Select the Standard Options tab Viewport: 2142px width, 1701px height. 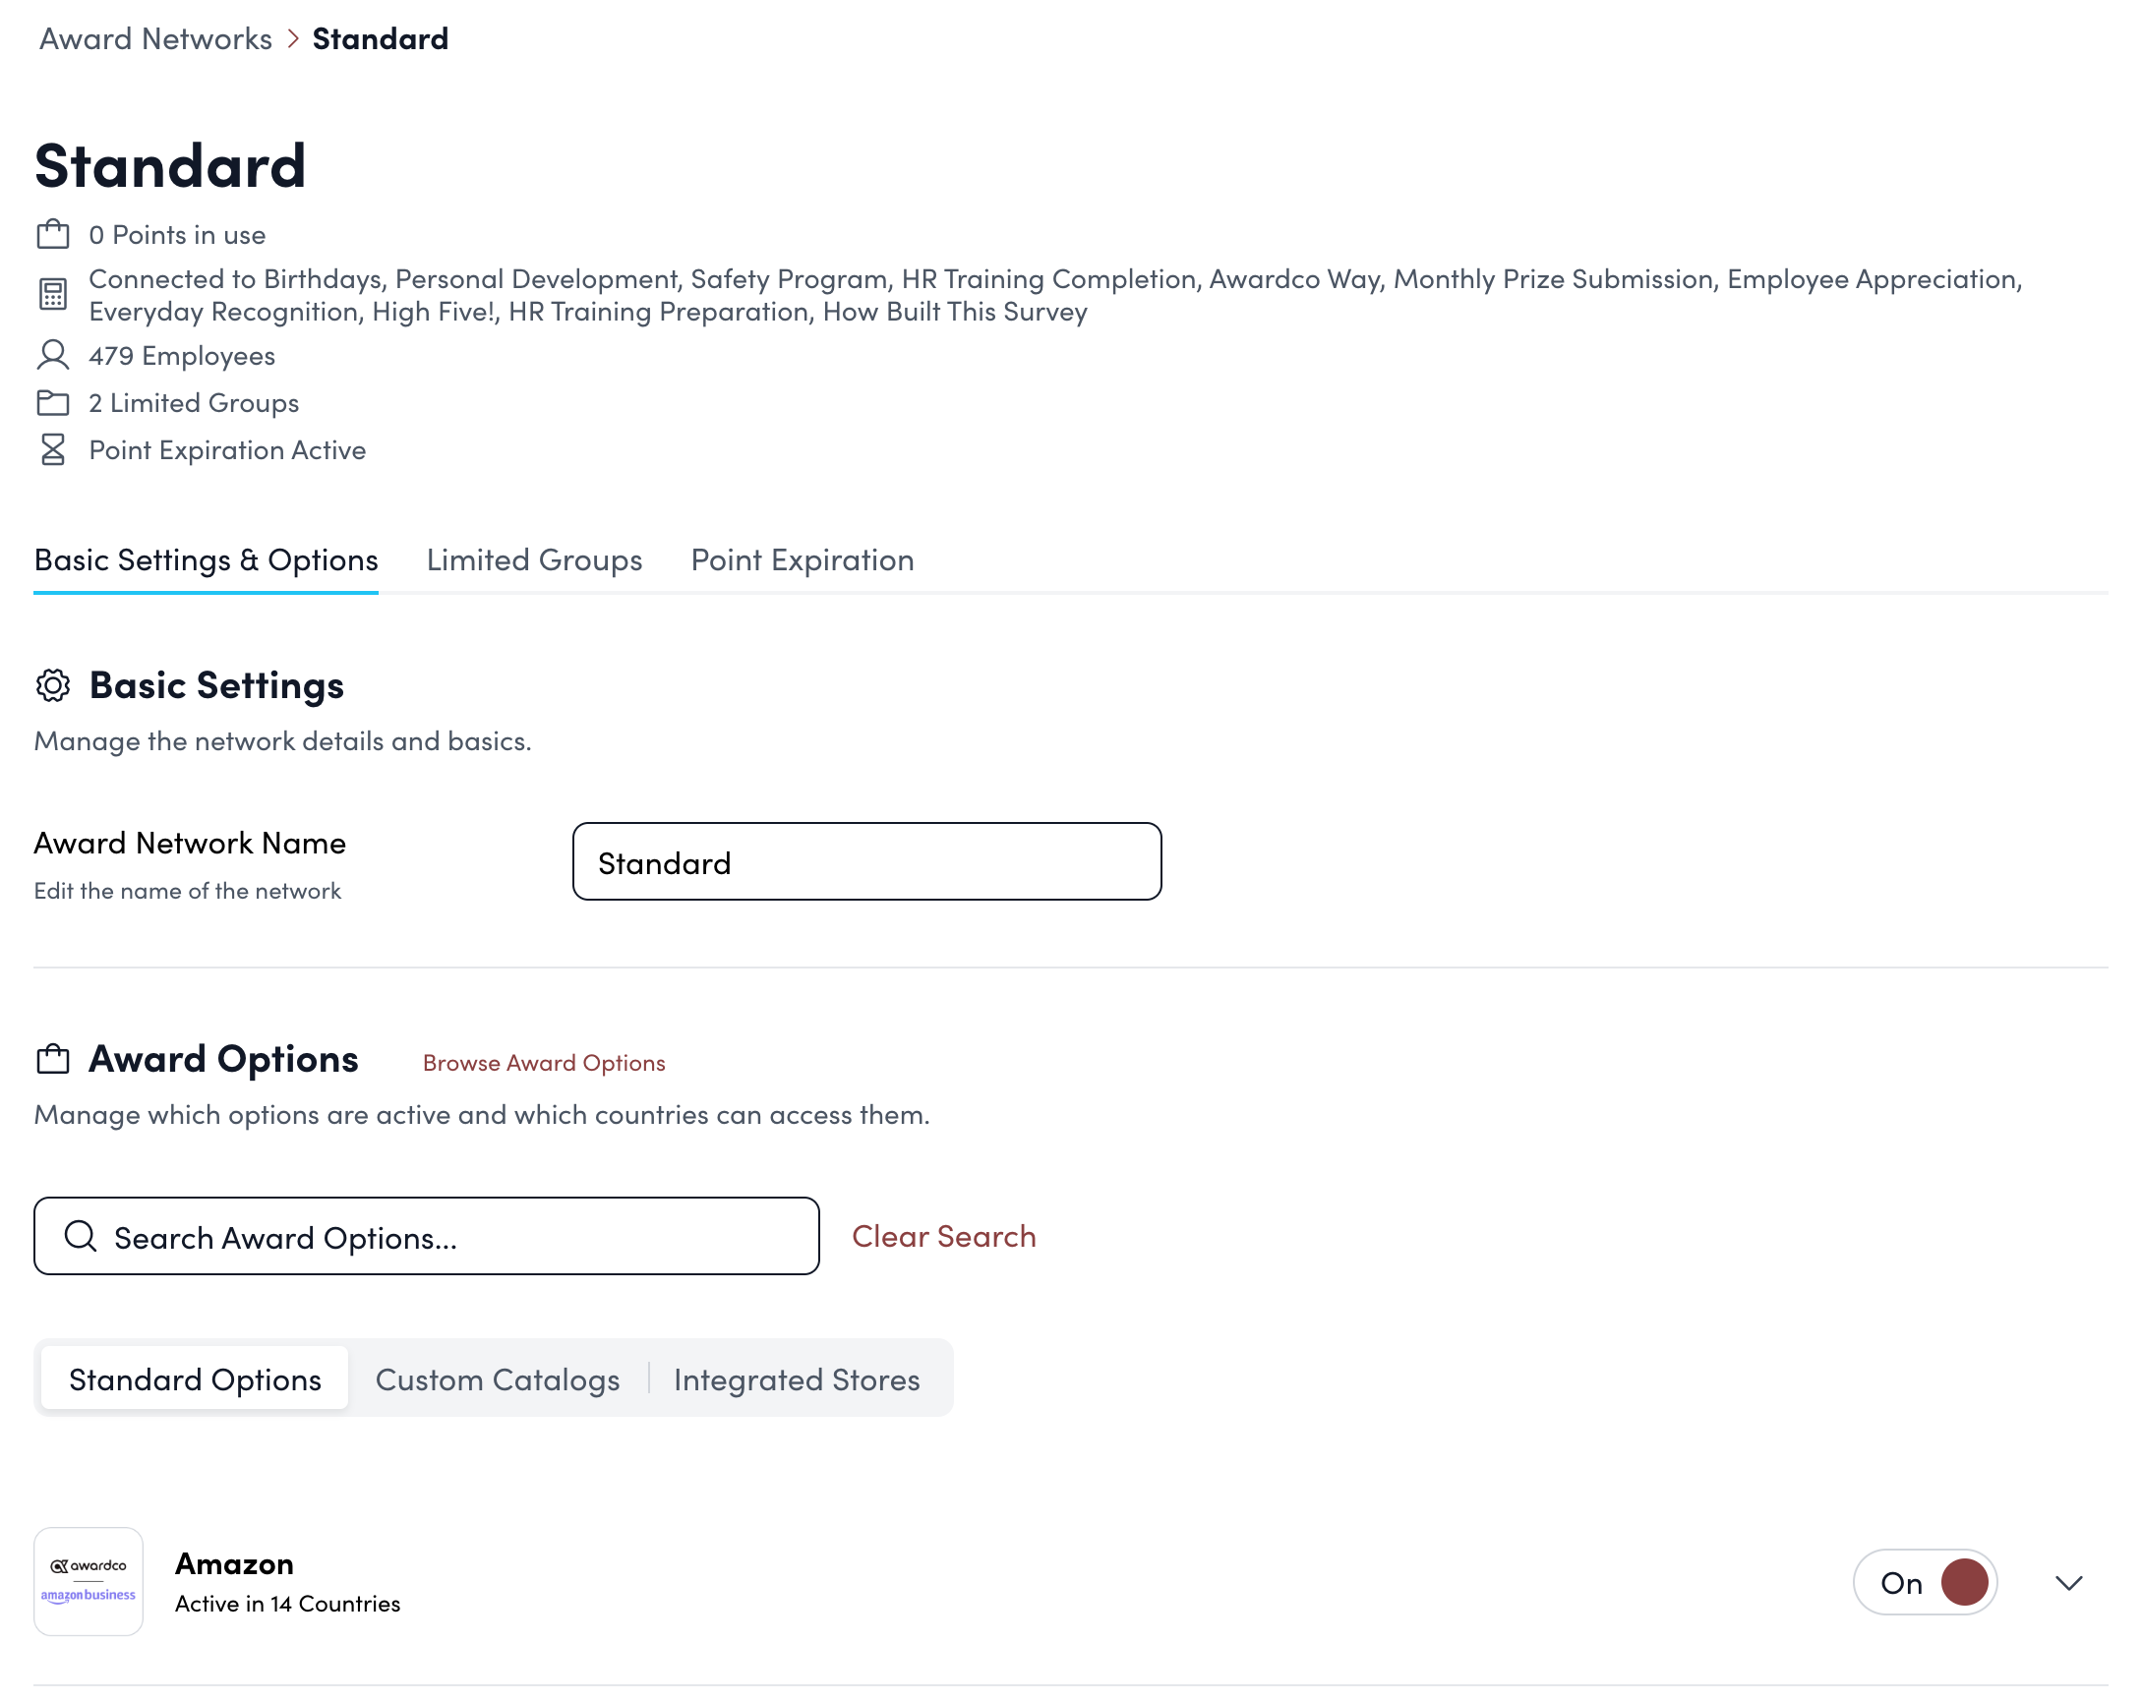(x=195, y=1378)
